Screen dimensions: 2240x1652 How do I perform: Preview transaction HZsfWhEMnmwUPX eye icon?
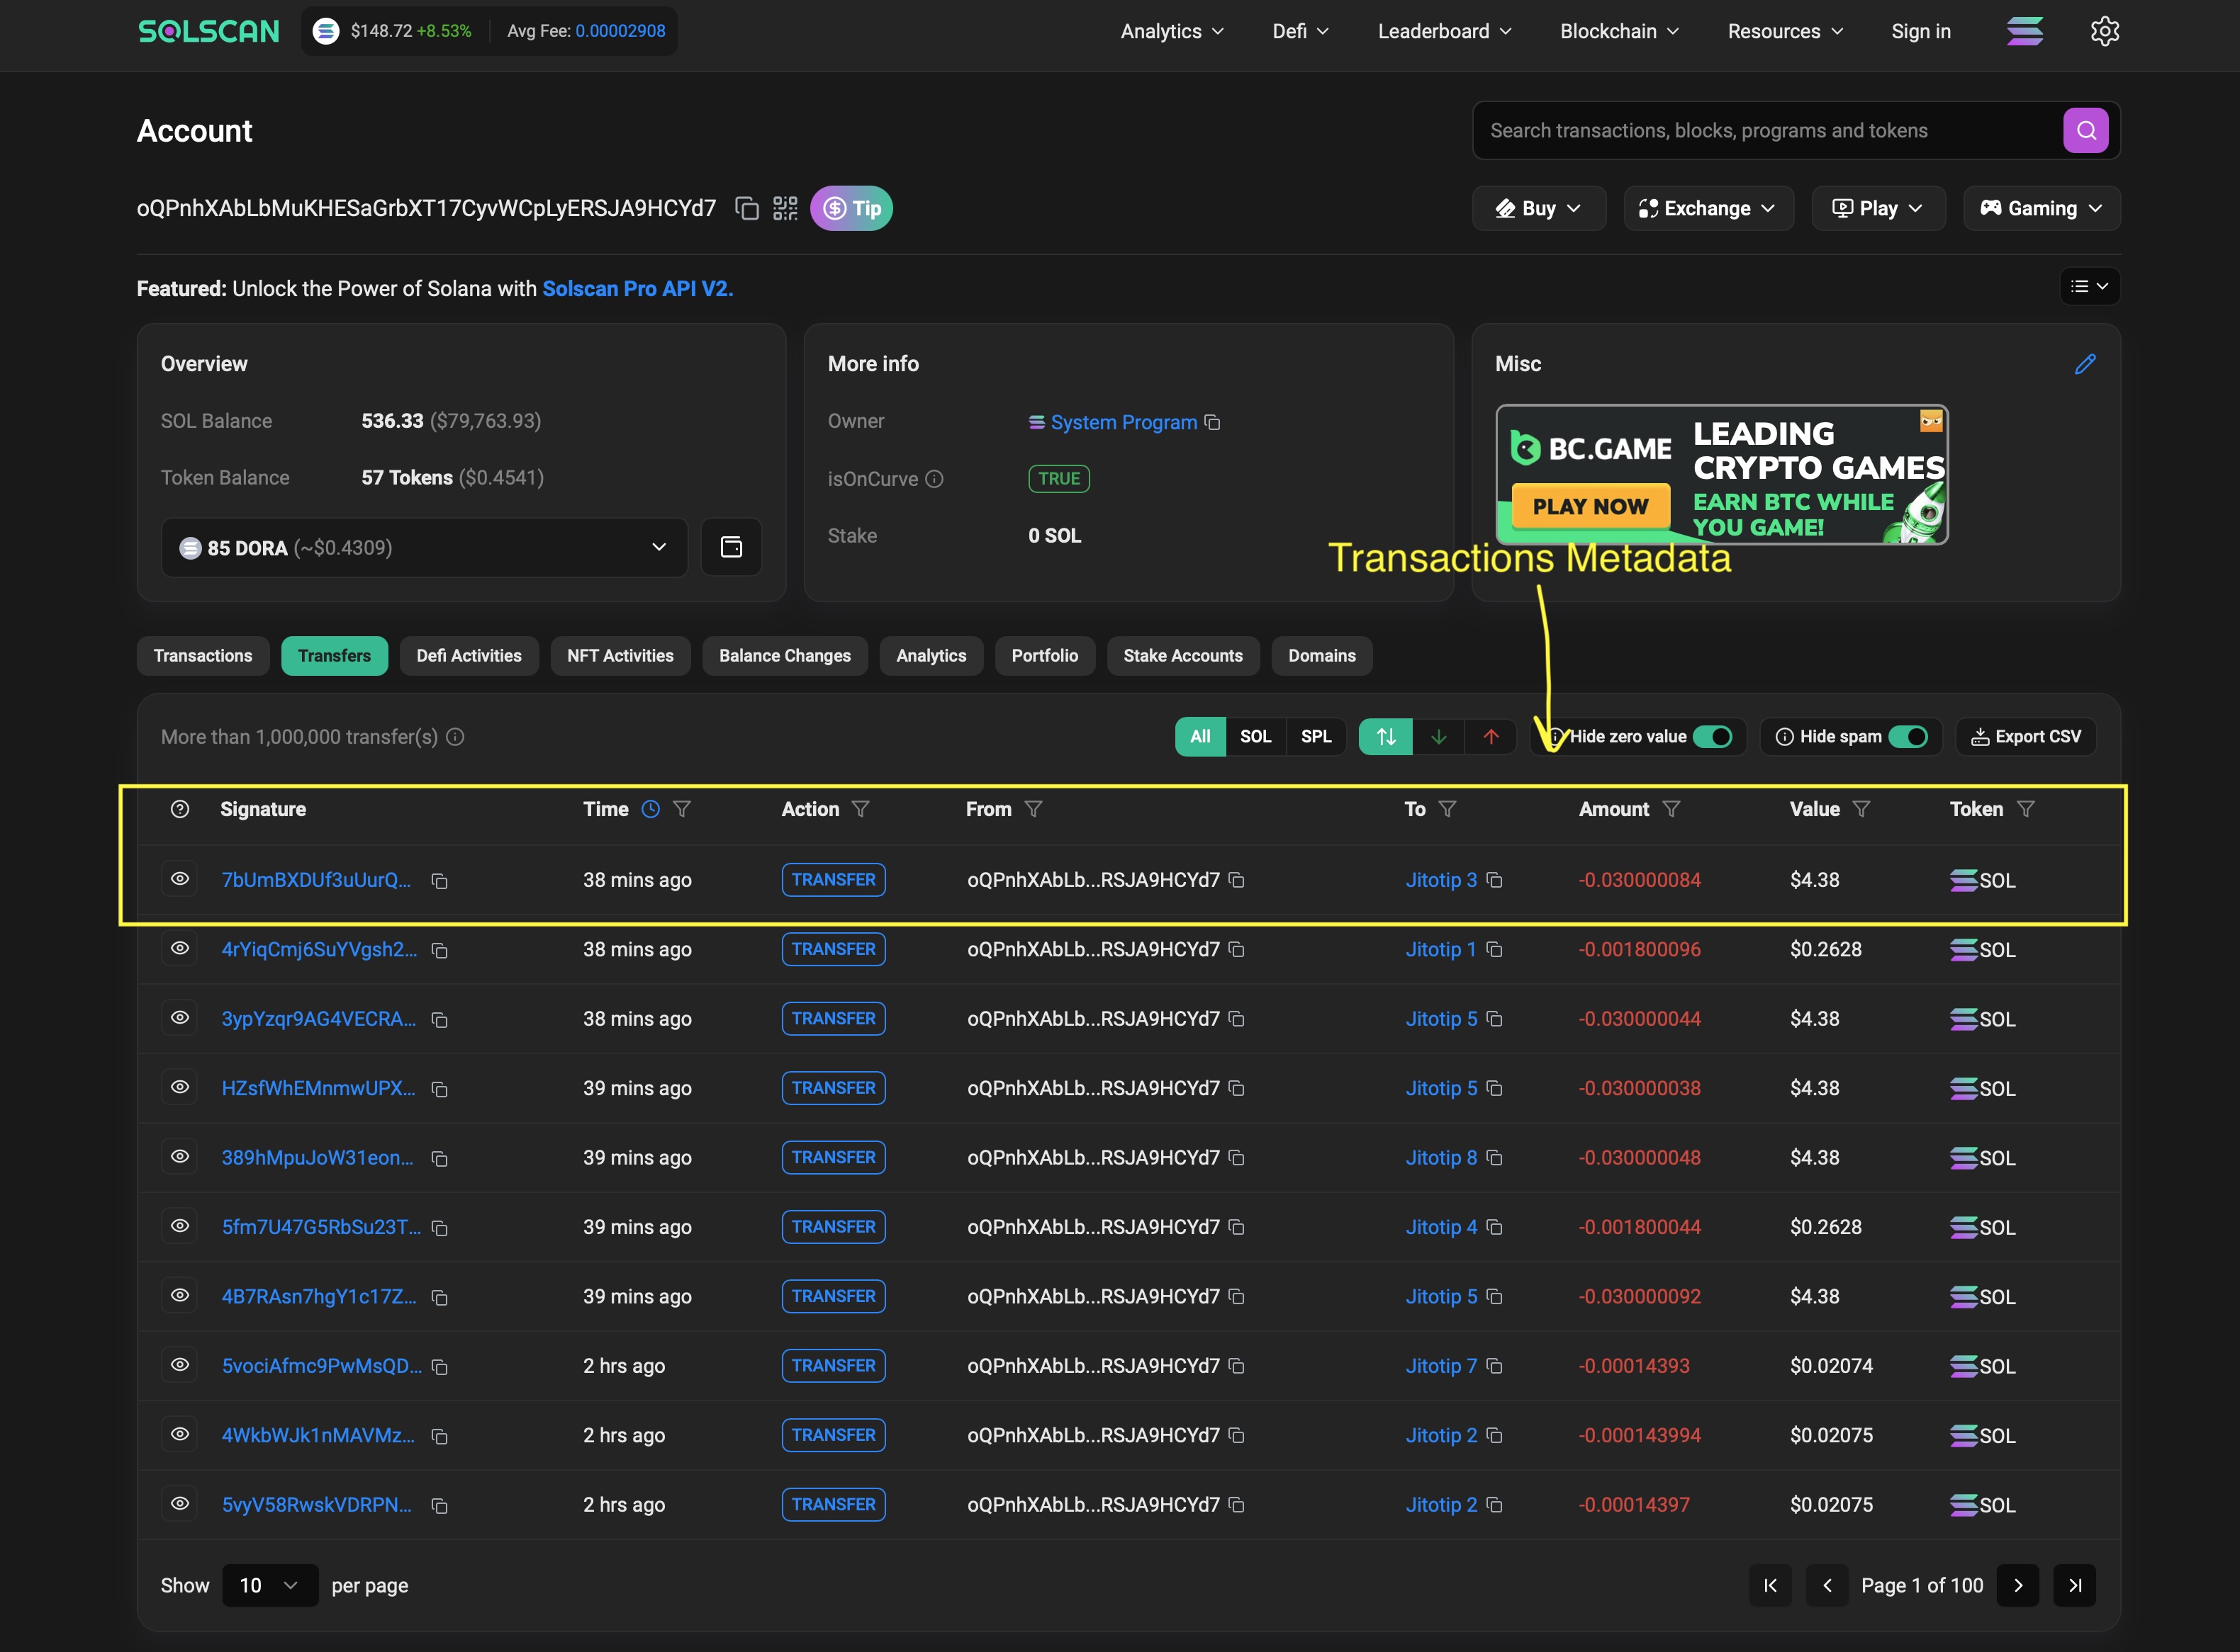tap(180, 1086)
